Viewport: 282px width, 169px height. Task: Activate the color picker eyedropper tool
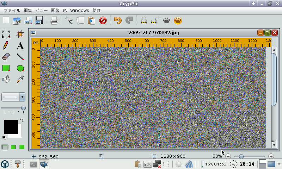20,79
